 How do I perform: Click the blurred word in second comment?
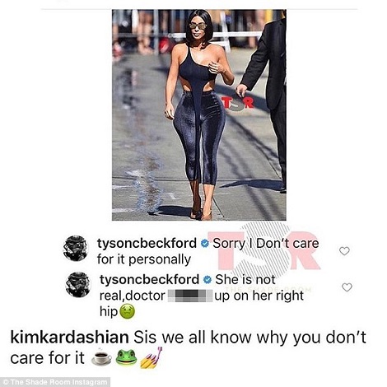190,296
